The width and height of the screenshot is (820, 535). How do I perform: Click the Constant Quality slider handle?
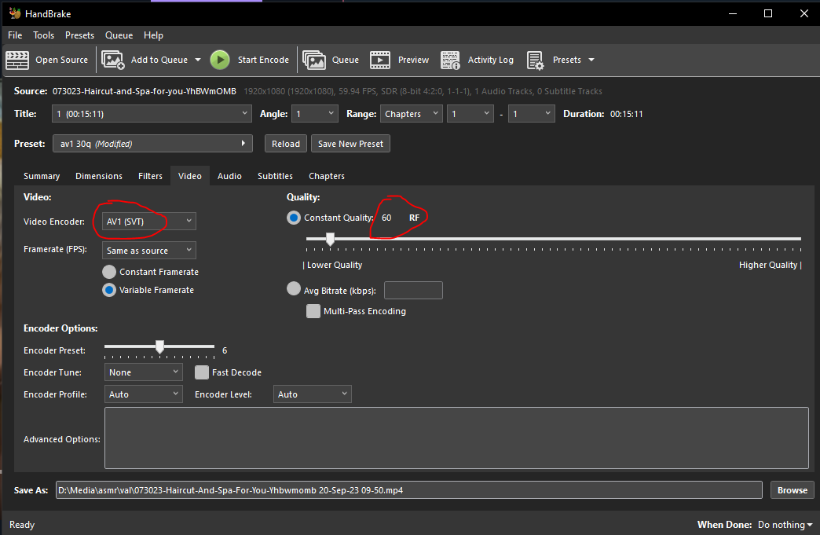(x=330, y=239)
